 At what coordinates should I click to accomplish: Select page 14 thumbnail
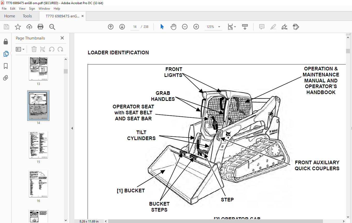coord(38,106)
